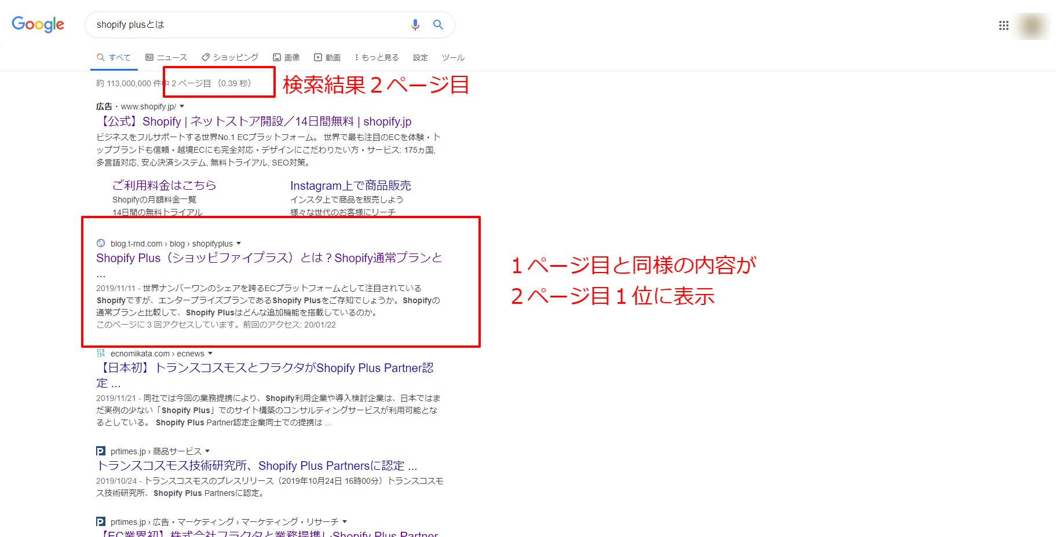Open the 【公式】Shopify ad headline link
This screenshot has width=1056, height=537.
pos(254,122)
